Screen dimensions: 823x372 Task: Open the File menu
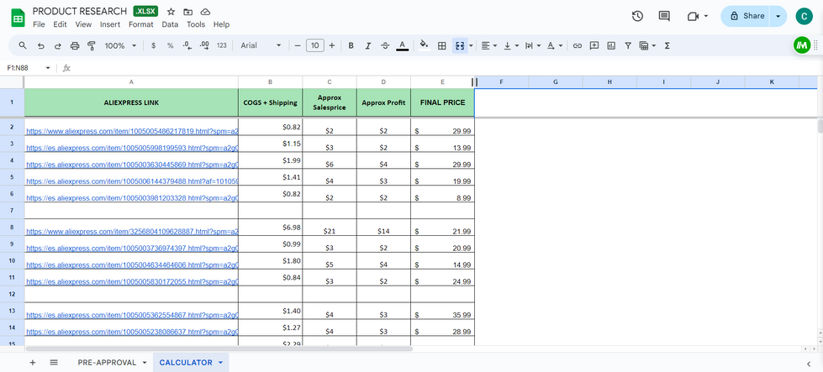pyautogui.click(x=39, y=24)
